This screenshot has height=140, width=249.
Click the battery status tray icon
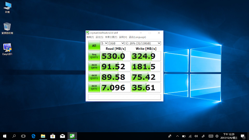click(x=184, y=136)
